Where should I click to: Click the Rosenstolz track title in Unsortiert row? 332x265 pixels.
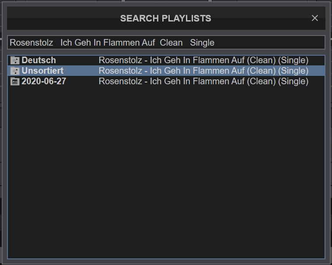tap(203, 71)
